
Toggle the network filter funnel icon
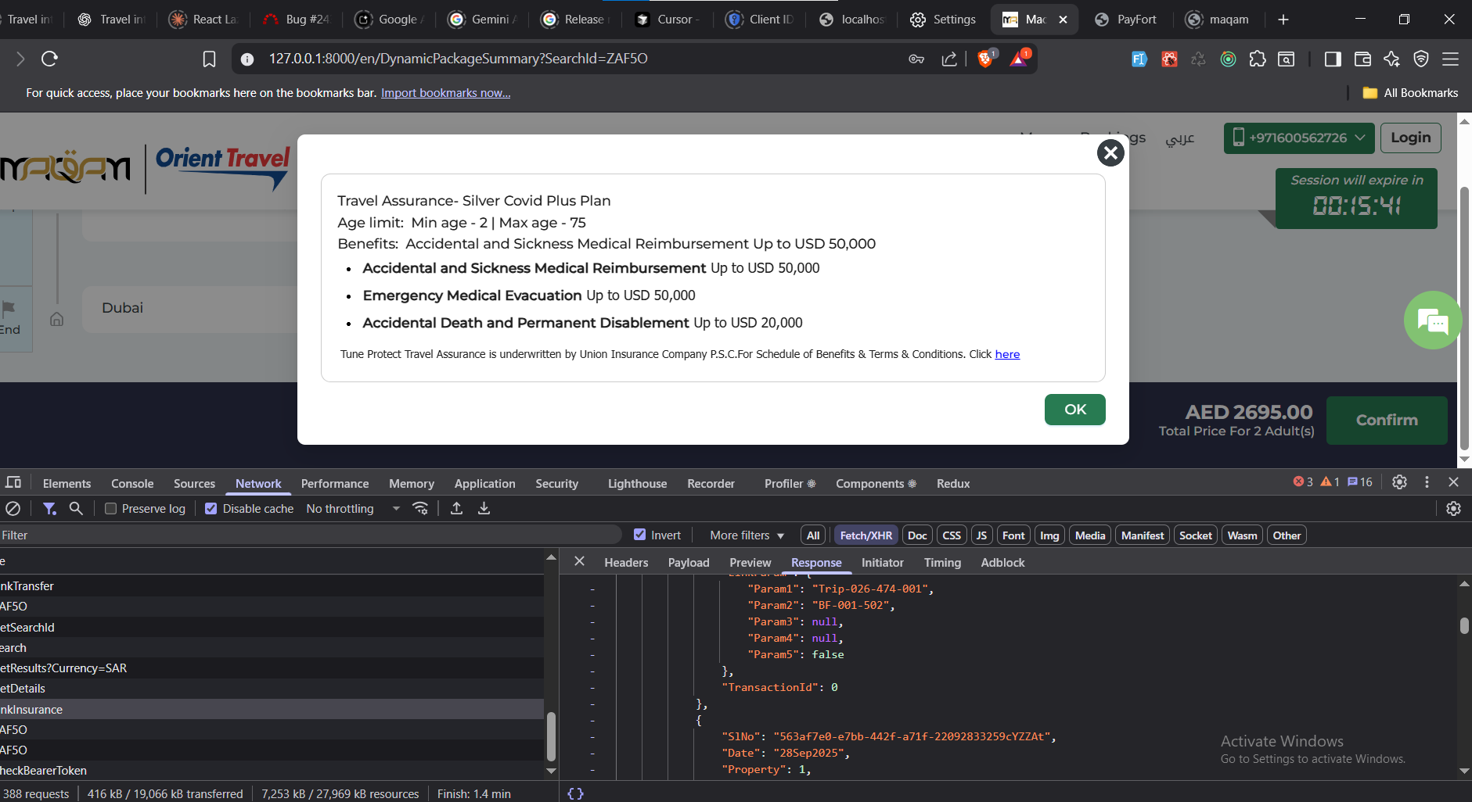[x=49, y=509]
